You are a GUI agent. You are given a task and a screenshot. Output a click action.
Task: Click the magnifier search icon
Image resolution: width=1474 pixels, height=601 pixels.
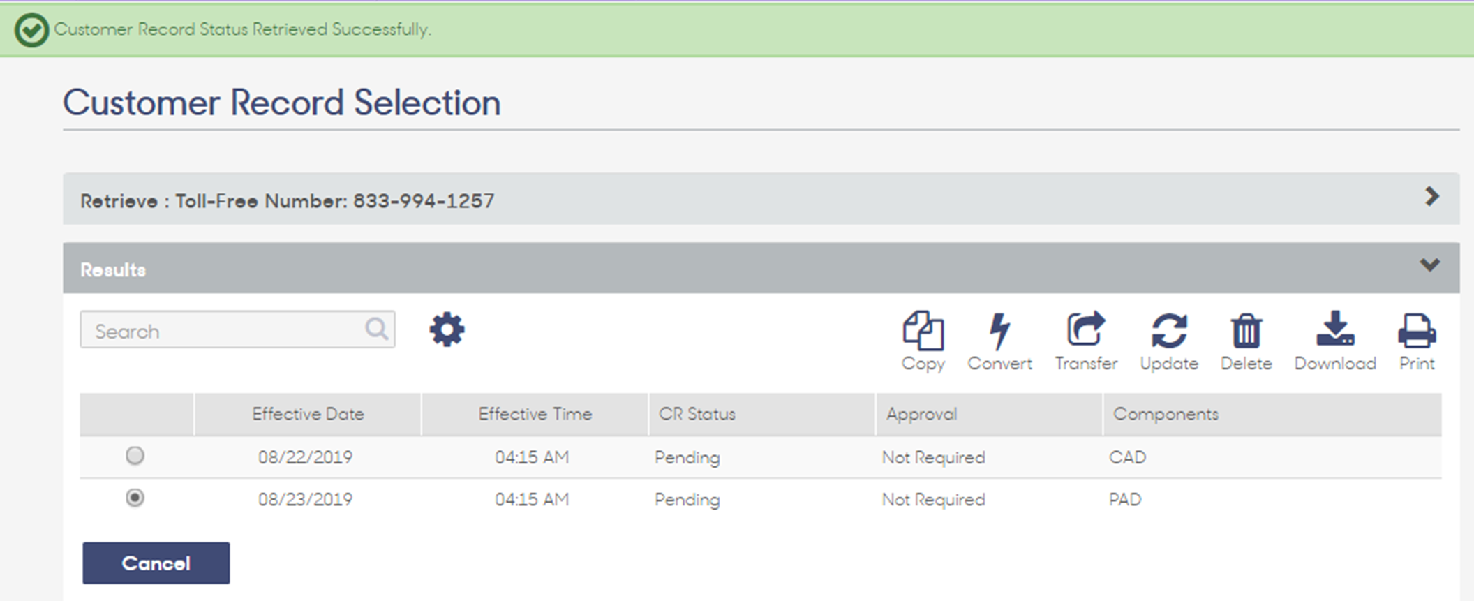(x=376, y=329)
